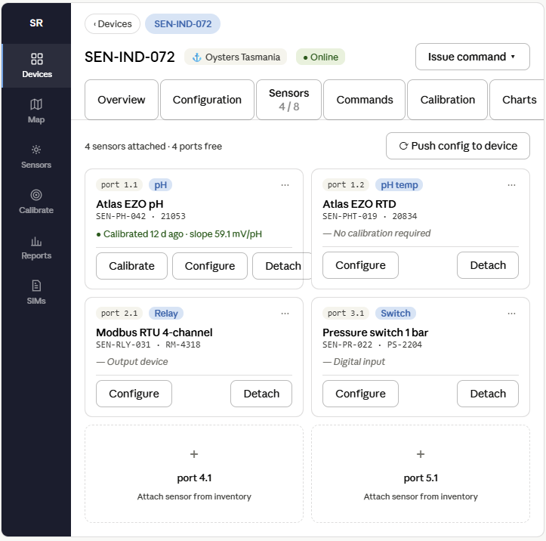Click serial 'SEN-RLY-031 · RM-4318'
This screenshot has width=546, height=541.
148,345
